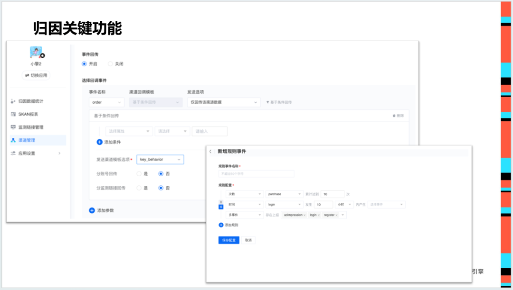Open 监测链接管理 in the sidebar
Viewport: 513px width, 290px height.
coord(13,127)
